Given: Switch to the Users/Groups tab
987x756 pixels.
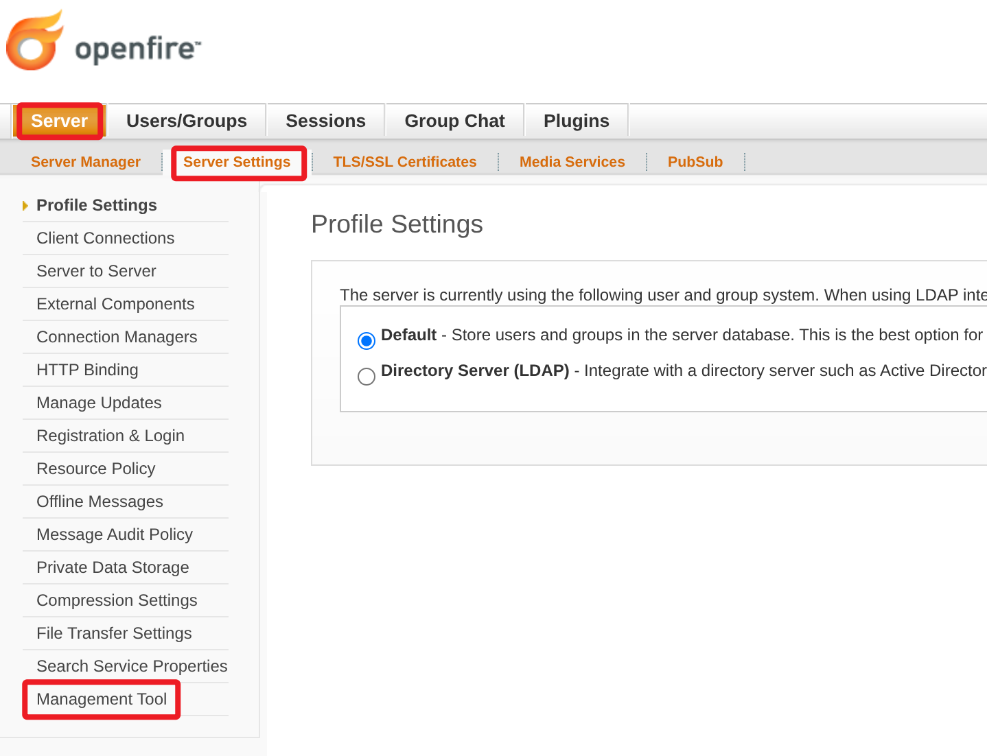Looking at the screenshot, I should 186,121.
